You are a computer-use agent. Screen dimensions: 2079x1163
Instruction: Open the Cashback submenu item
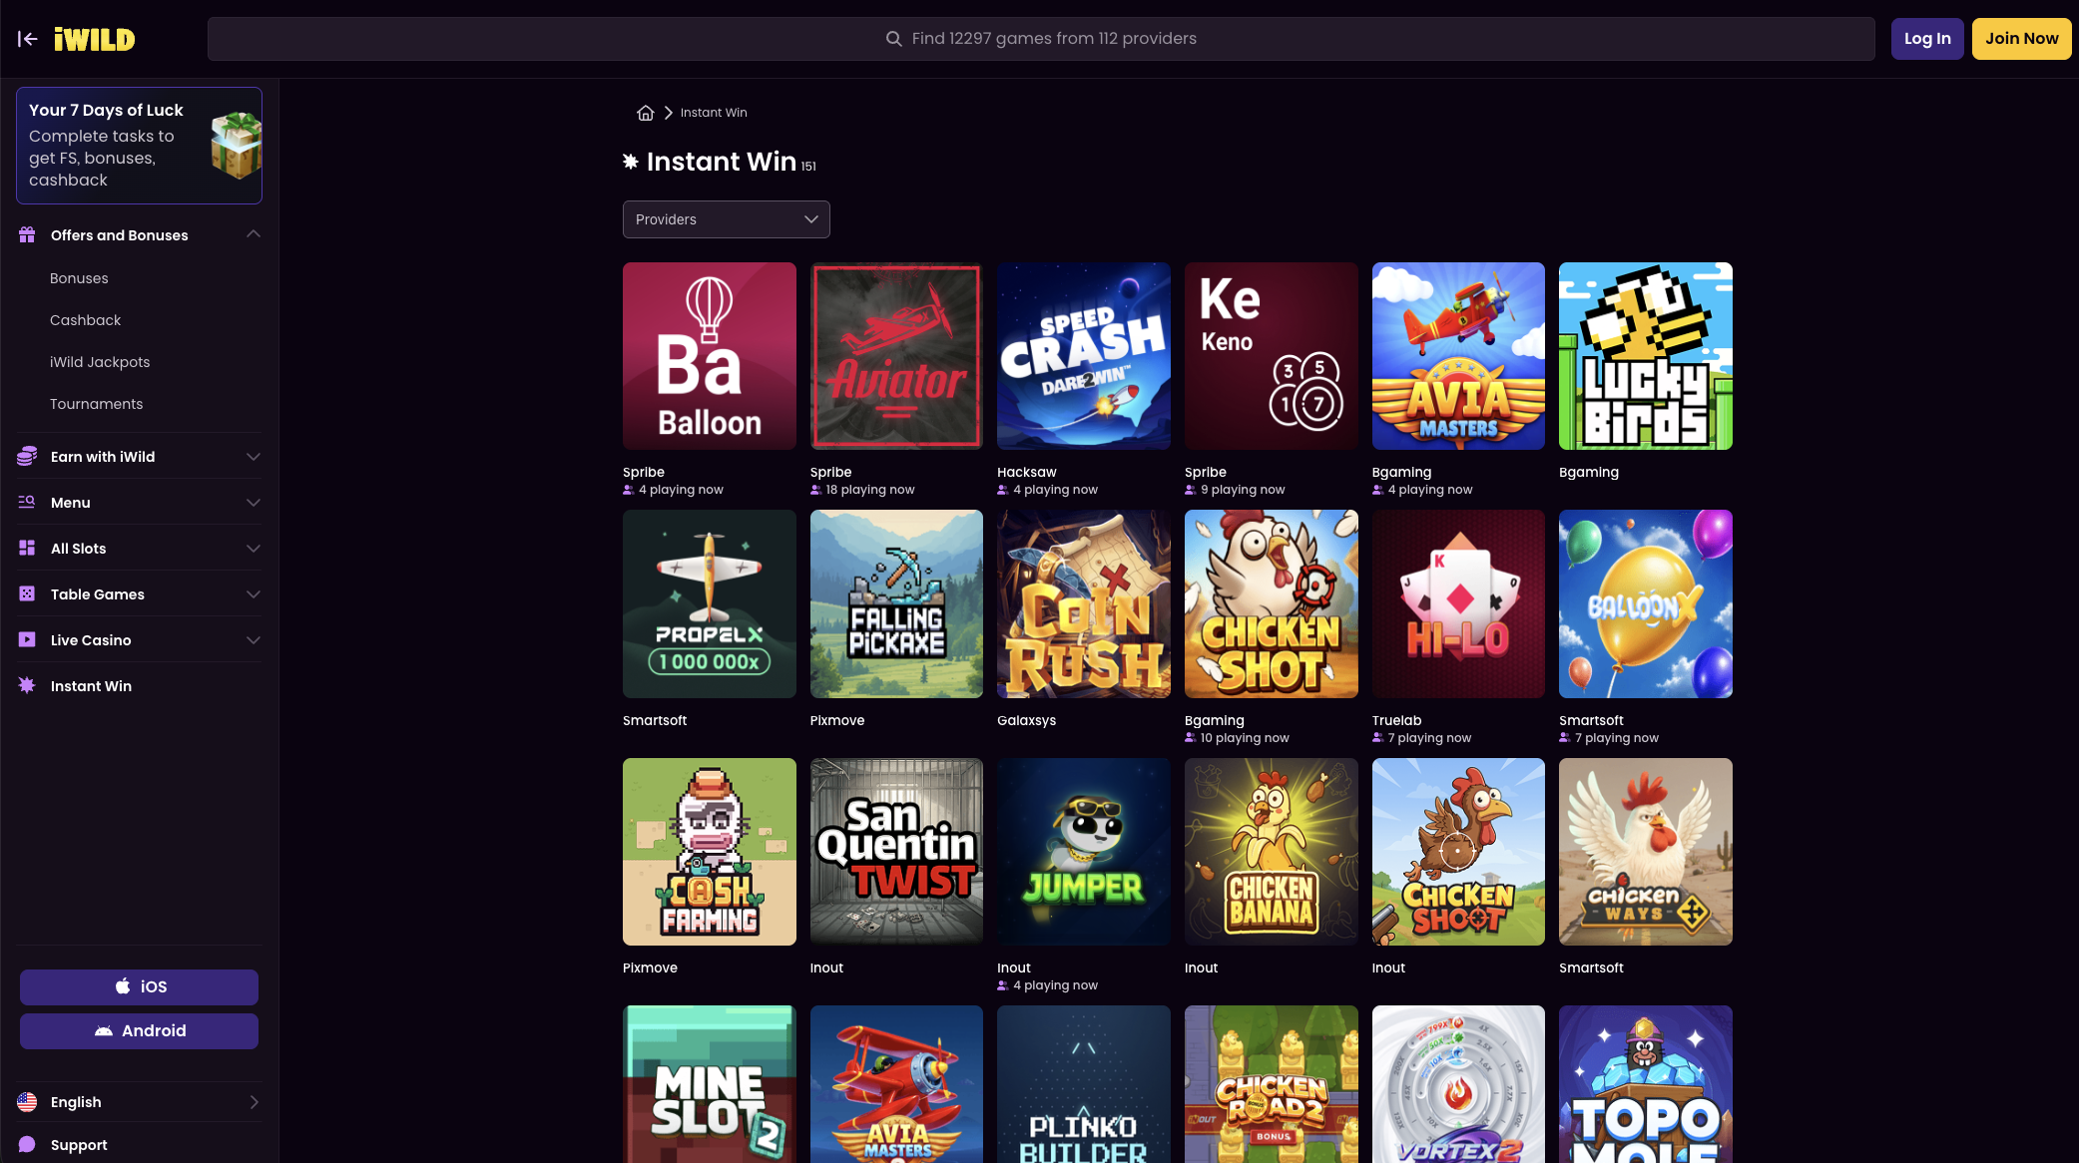coord(85,320)
